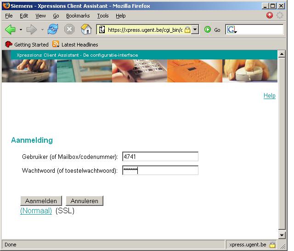Screen dimensions: 294x251
Task: Click the Firefox activity throbber icon
Action: click(x=280, y=15)
